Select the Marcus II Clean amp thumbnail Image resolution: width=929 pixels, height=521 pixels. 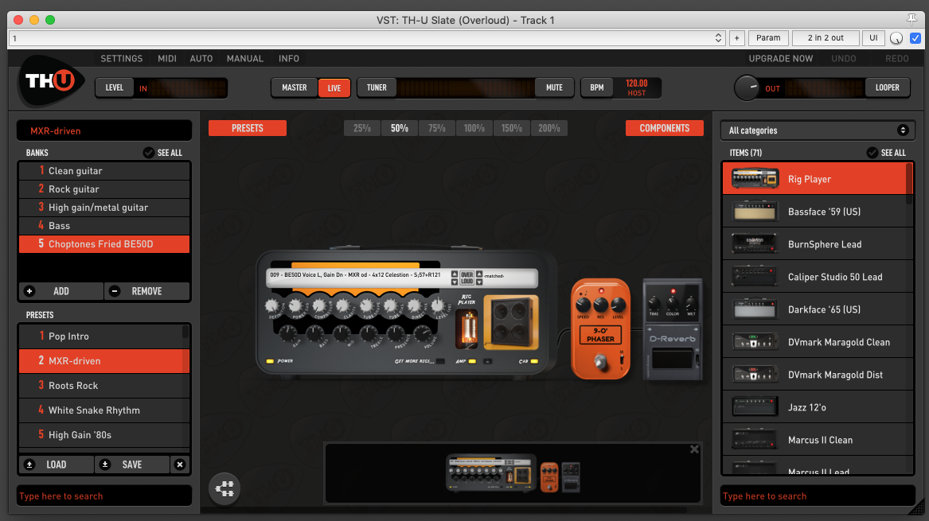pos(754,439)
